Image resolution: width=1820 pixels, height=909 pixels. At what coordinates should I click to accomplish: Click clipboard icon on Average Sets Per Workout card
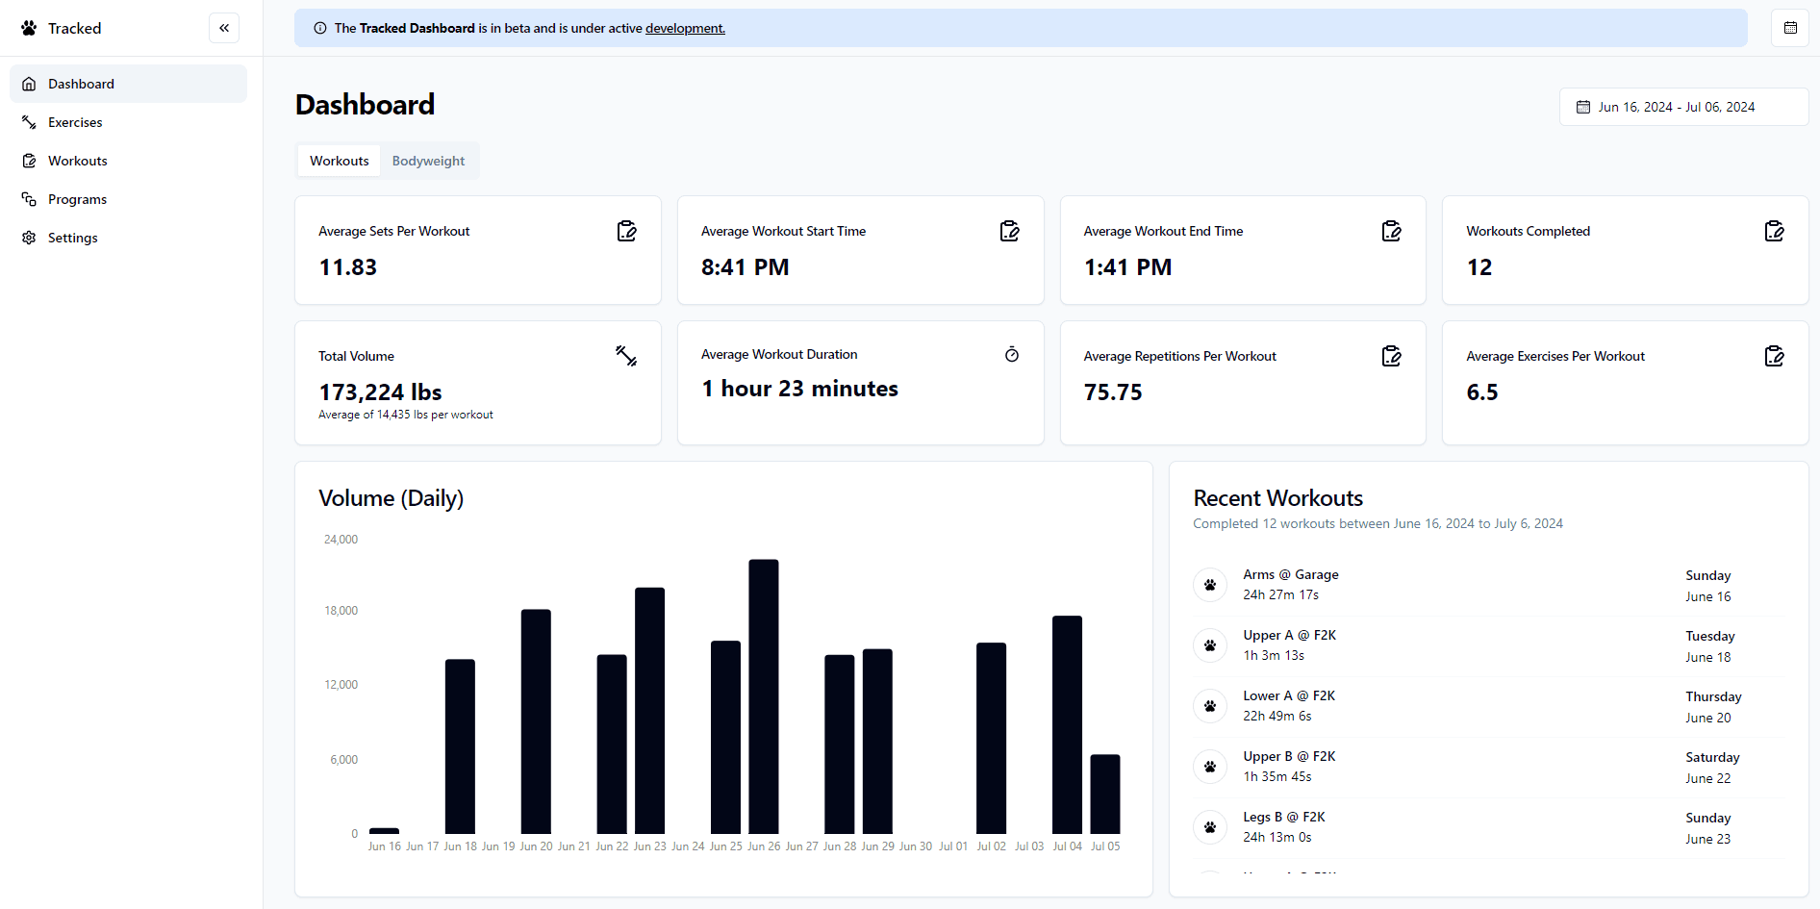tap(627, 231)
